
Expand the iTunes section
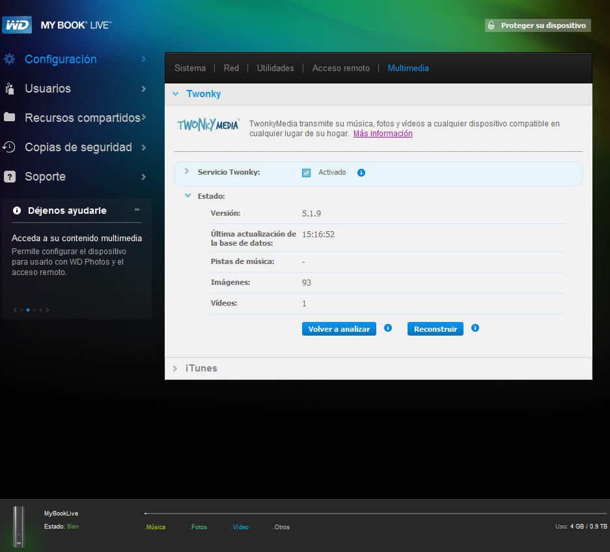tap(175, 368)
